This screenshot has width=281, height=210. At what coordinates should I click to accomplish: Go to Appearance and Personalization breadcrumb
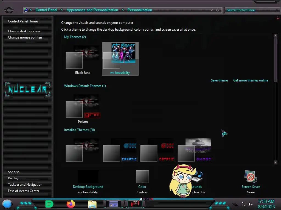[x=92, y=10]
